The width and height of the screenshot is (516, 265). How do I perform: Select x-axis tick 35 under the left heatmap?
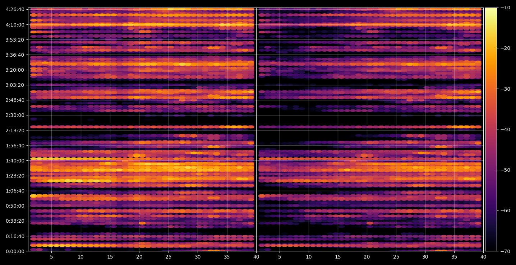227,257
